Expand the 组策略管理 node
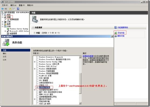150x107 pixels. (5, 19)
